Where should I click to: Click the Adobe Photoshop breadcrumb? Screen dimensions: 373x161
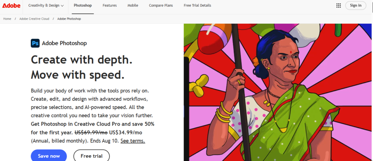click(x=69, y=19)
